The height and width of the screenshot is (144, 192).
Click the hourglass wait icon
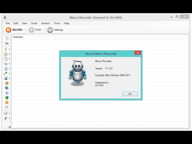(x=6, y=49)
